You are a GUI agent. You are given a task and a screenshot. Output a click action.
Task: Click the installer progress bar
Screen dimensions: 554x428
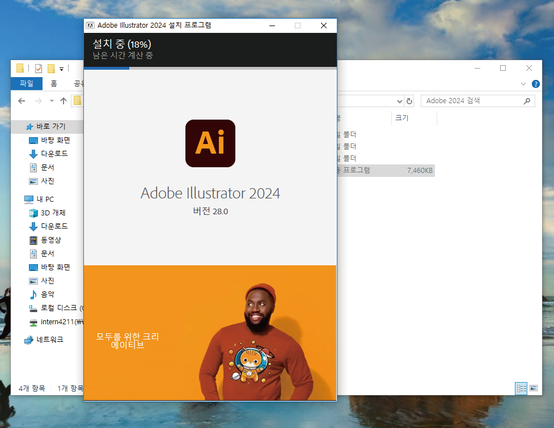click(x=210, y=68)
